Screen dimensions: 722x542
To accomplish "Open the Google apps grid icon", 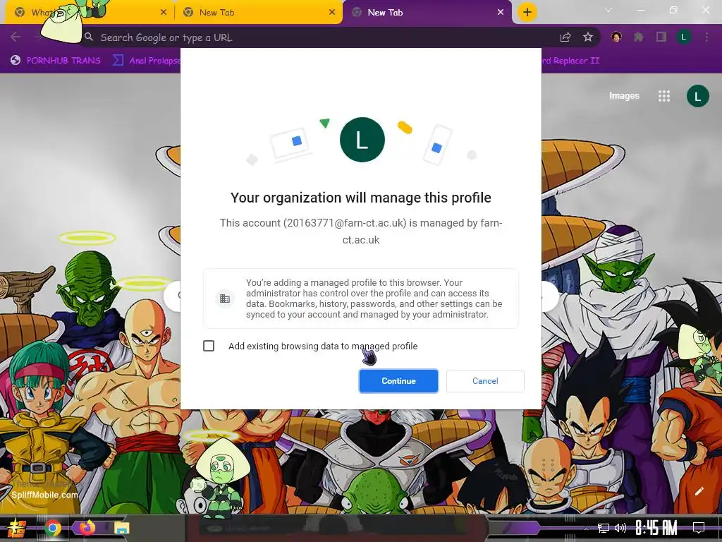I will [664, 96].
